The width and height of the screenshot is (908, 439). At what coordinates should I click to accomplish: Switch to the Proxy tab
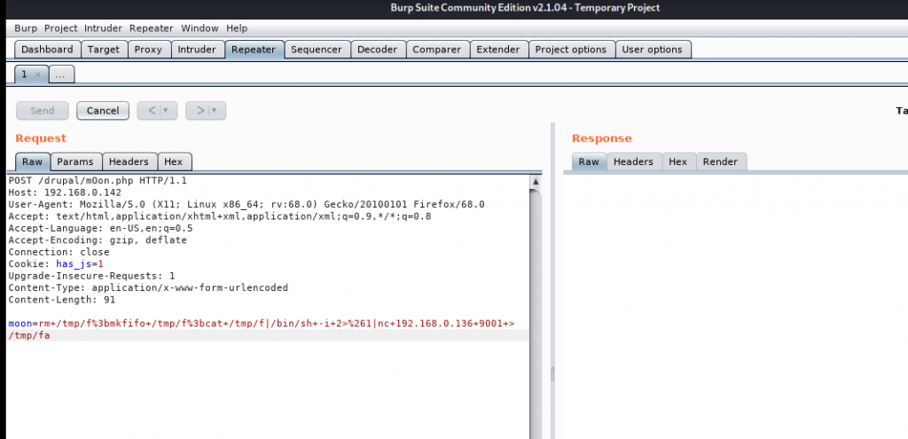(148, 50)
